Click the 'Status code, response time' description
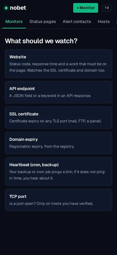The image size is (117, 255). coord(58,67)
